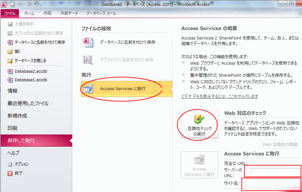Switch to the 外部データ ribbon tab
This screenshot has height=192, width=302.
pyautogui.click(x=69, y=13)
